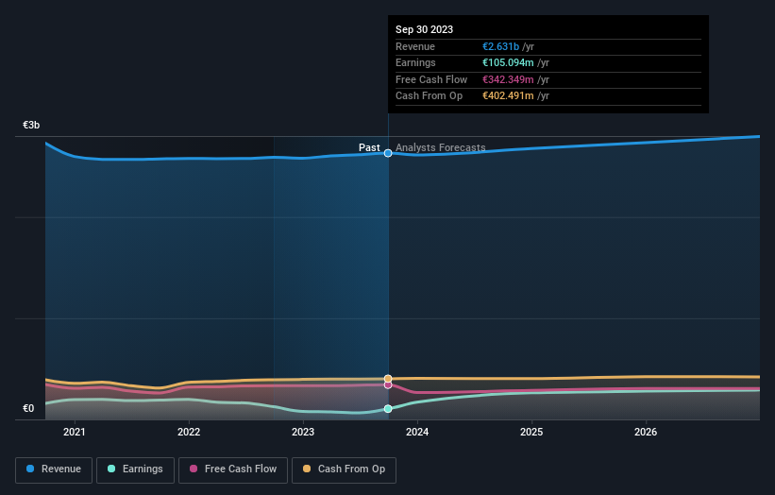Click the €2.631b revenue value
This screenshot has width=775, height=495.
coord(500,46)
